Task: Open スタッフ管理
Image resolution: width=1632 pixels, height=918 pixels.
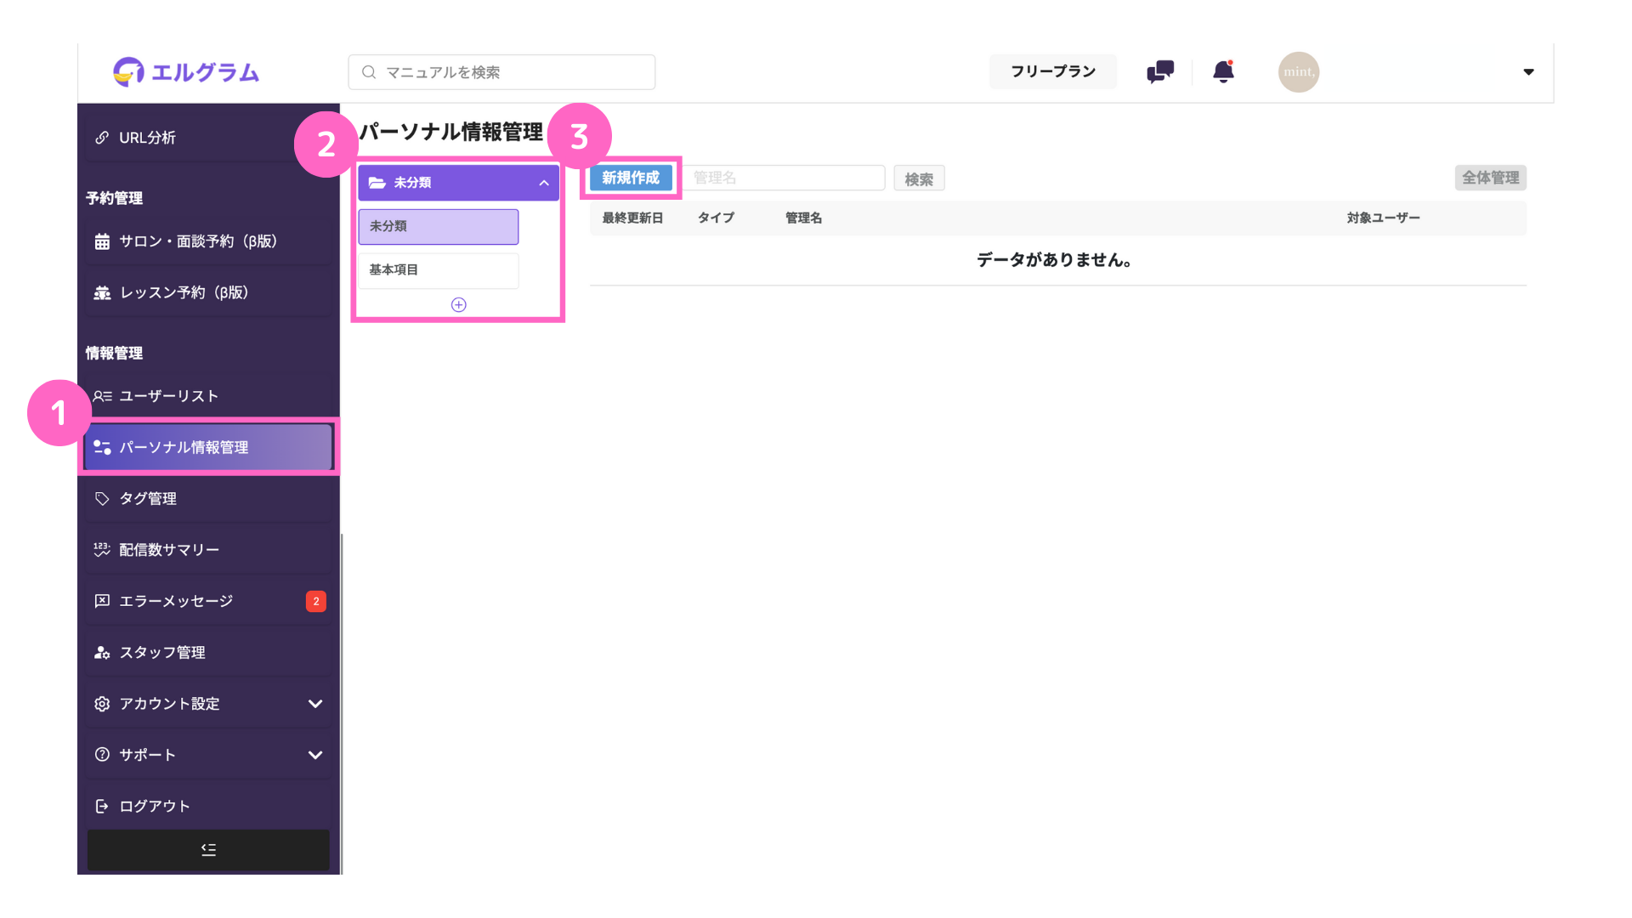Action: tap(208, 653)
